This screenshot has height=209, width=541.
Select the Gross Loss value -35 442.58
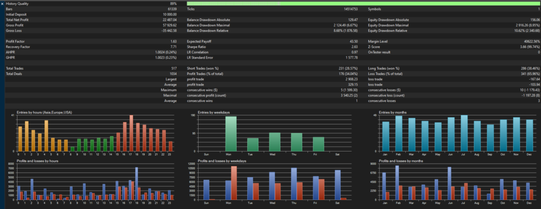click(169, 31)
